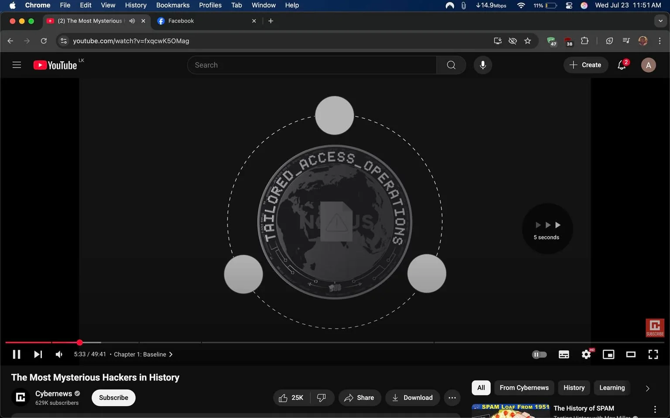
Task: Click the magnifying glass search button
Action: pyautogui.click(x=451, y=65)
